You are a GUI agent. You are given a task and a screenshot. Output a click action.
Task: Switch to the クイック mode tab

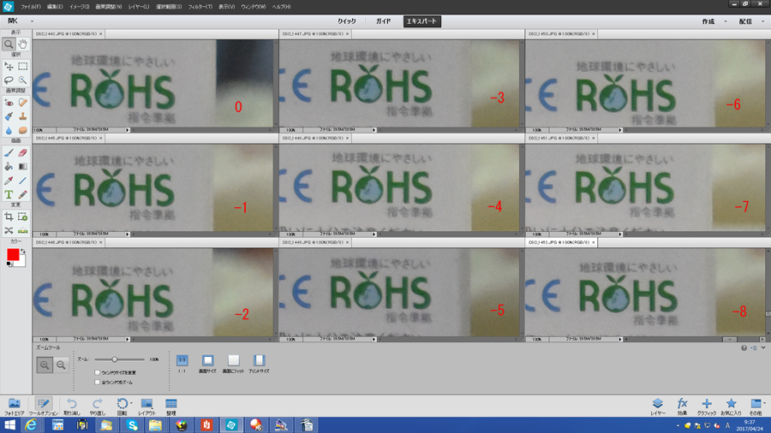(346, 21)
